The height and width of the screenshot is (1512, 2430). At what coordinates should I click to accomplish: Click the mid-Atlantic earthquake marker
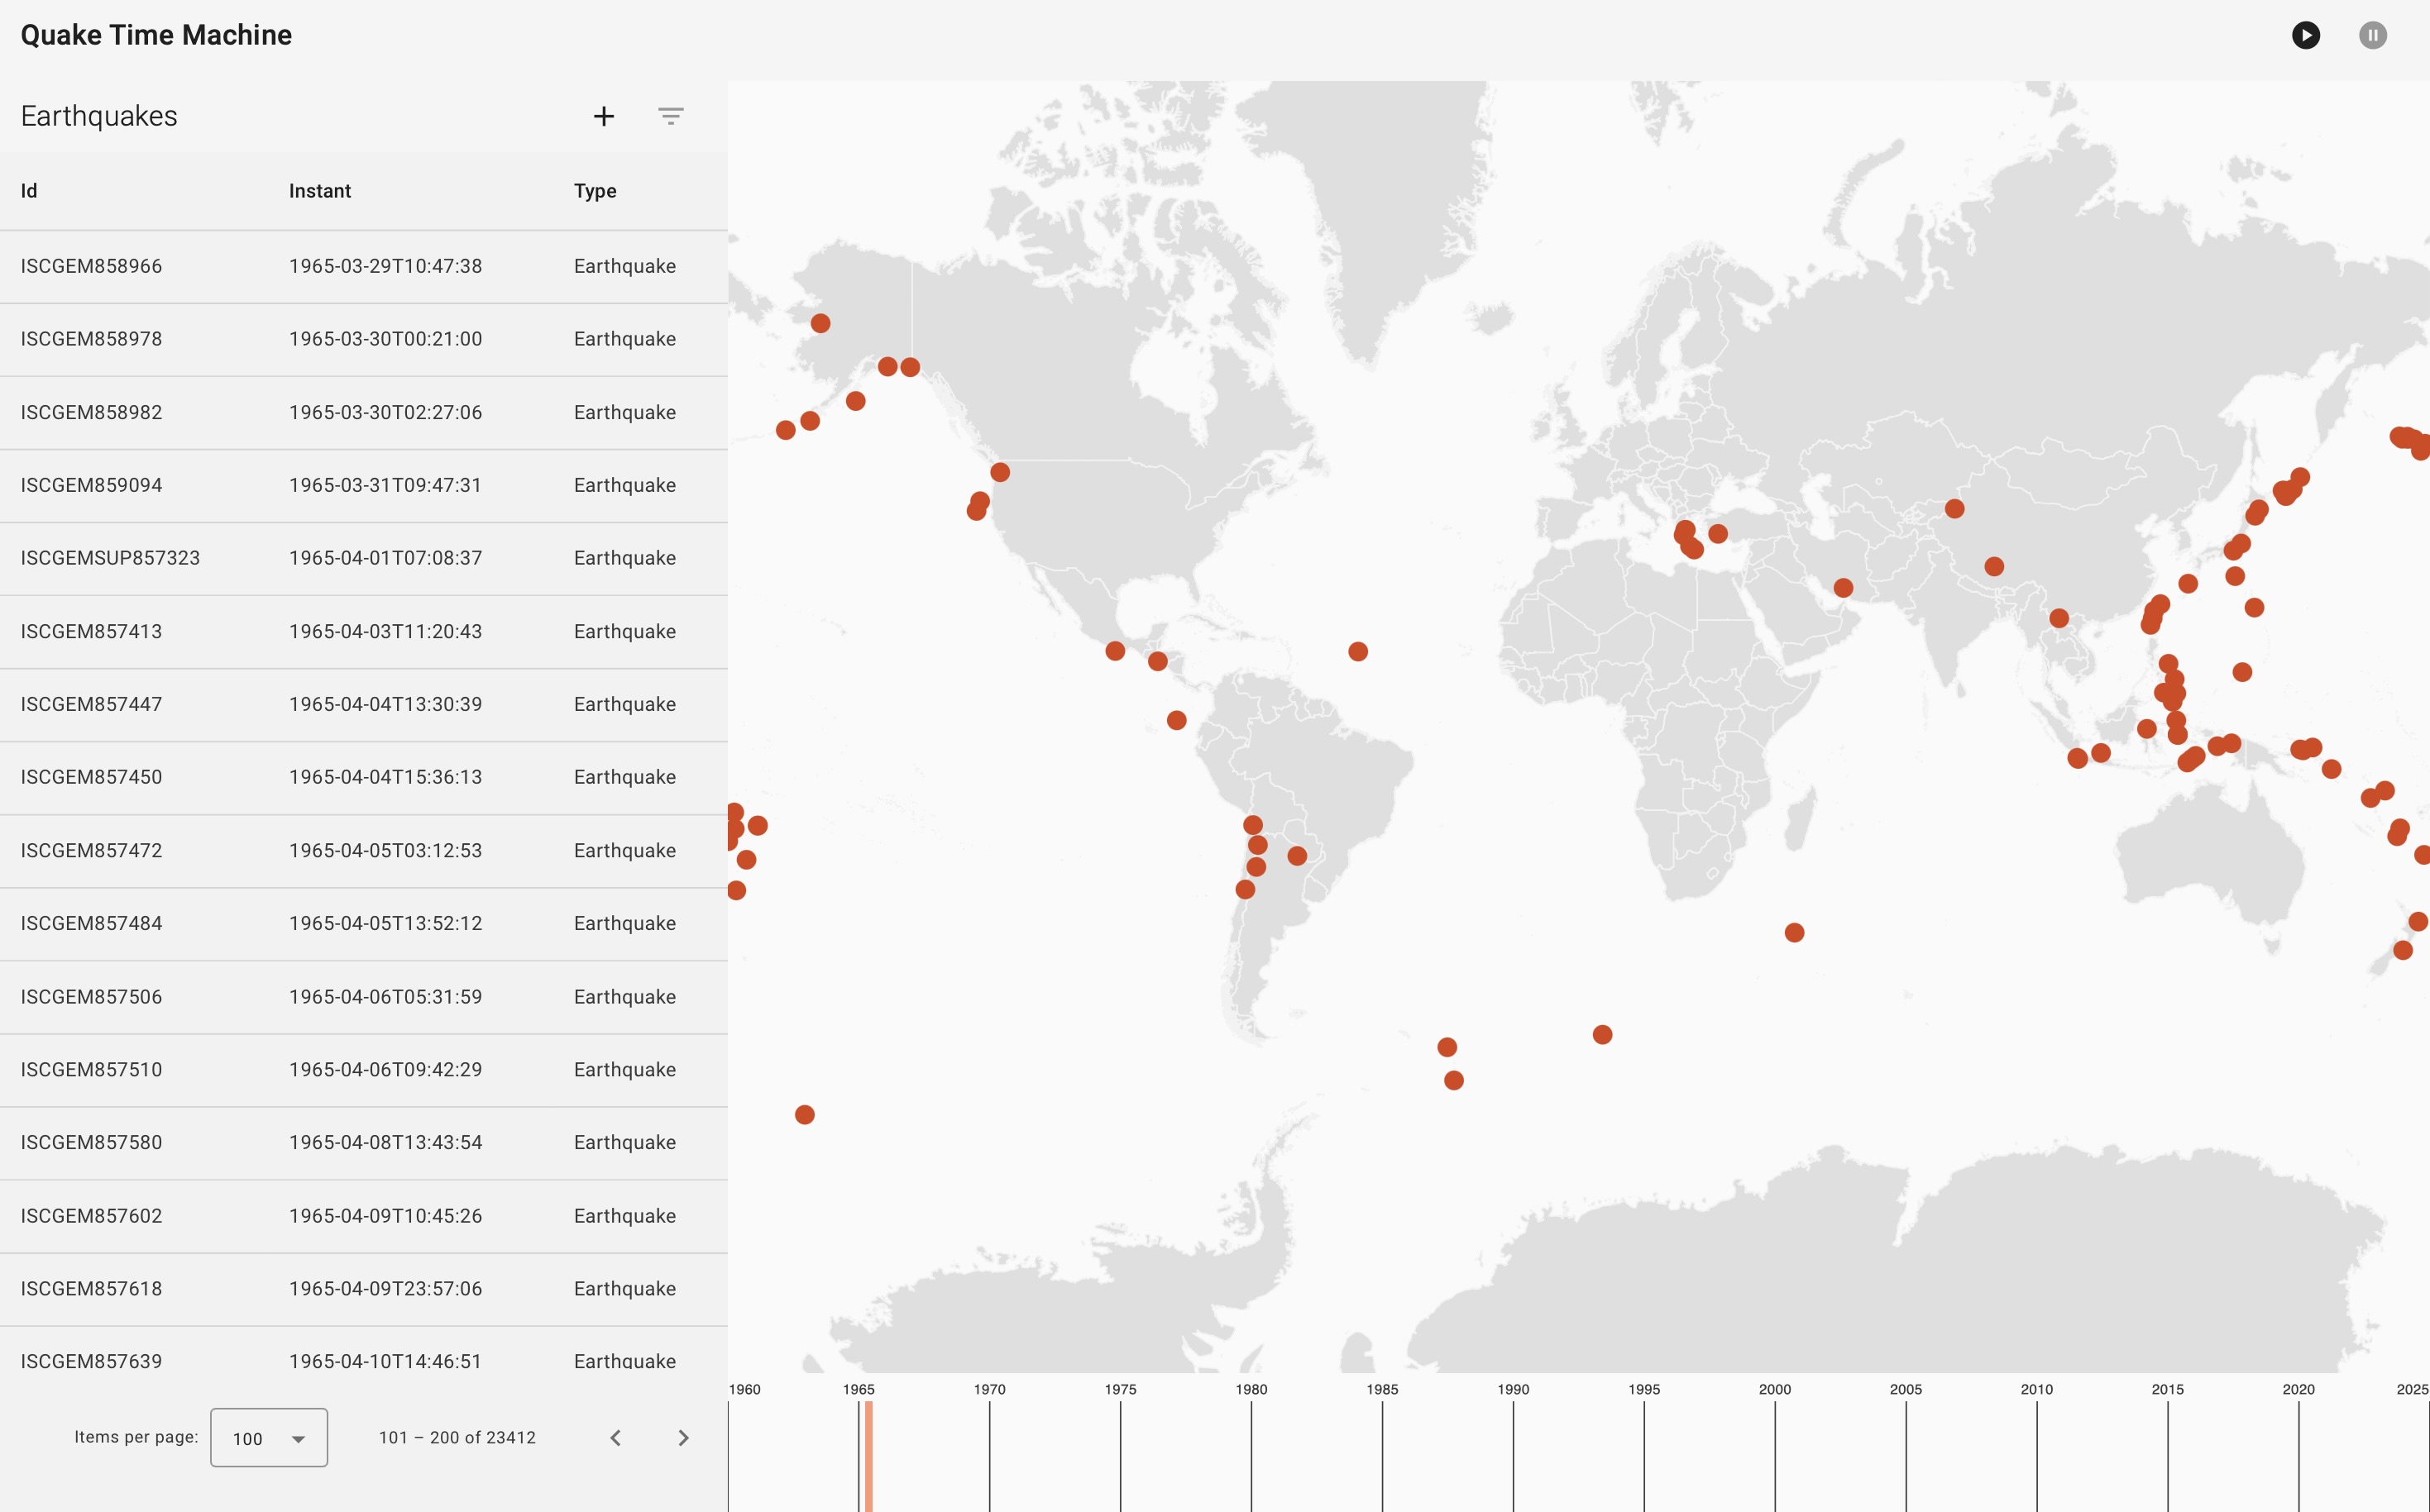[x=1357, y=652]
